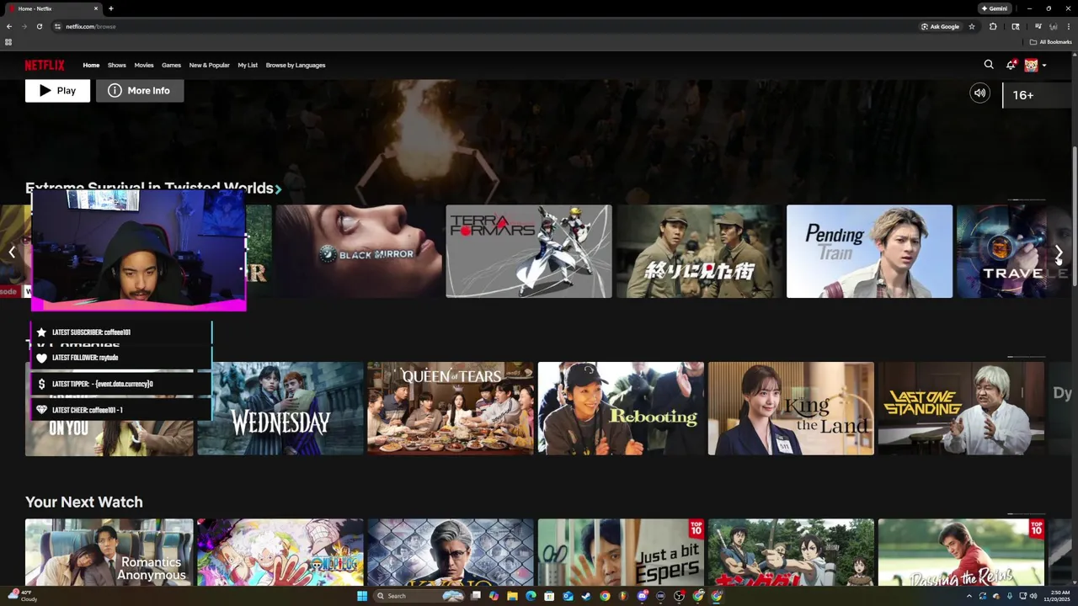Viewport: 1078px width, 606px height.
Task: Click the netflix.com address bar
Action: 484,26
